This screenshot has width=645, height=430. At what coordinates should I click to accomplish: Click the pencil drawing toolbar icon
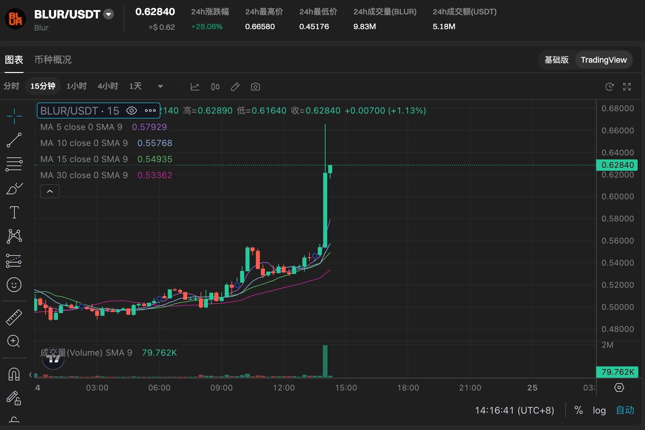click(235, 87)
